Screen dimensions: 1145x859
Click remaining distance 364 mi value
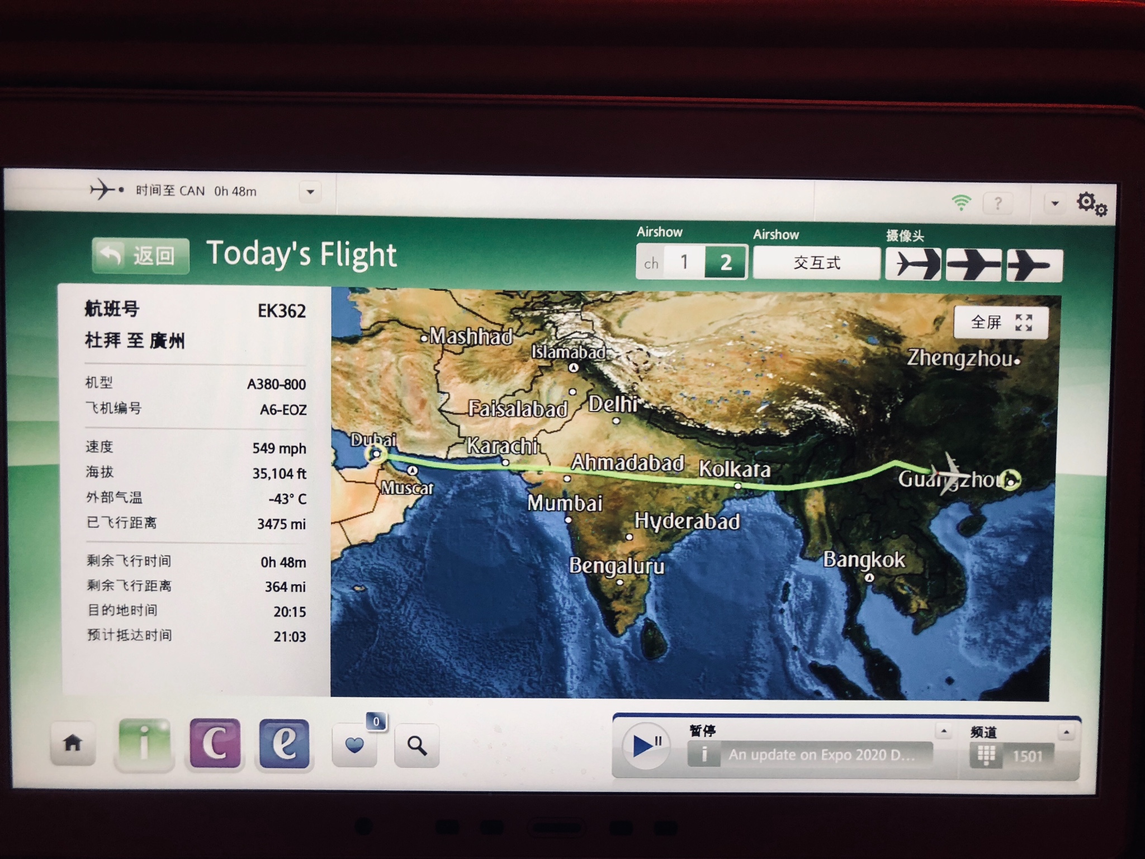tap(285, 587)
